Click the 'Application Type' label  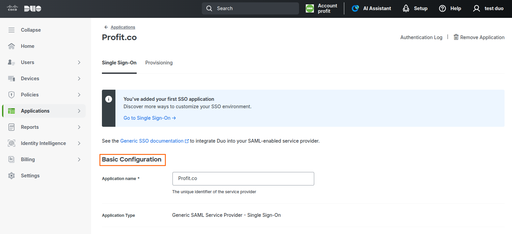[x=118, y=215]
